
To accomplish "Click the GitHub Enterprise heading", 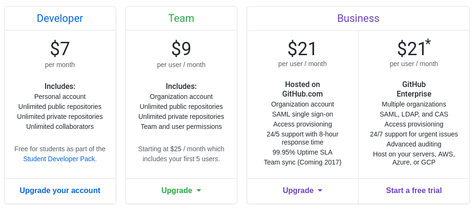I will (x=414, y=89).
